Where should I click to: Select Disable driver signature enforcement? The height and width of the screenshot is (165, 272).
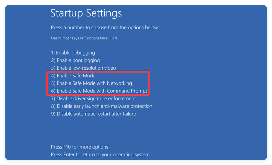(93, 99)
